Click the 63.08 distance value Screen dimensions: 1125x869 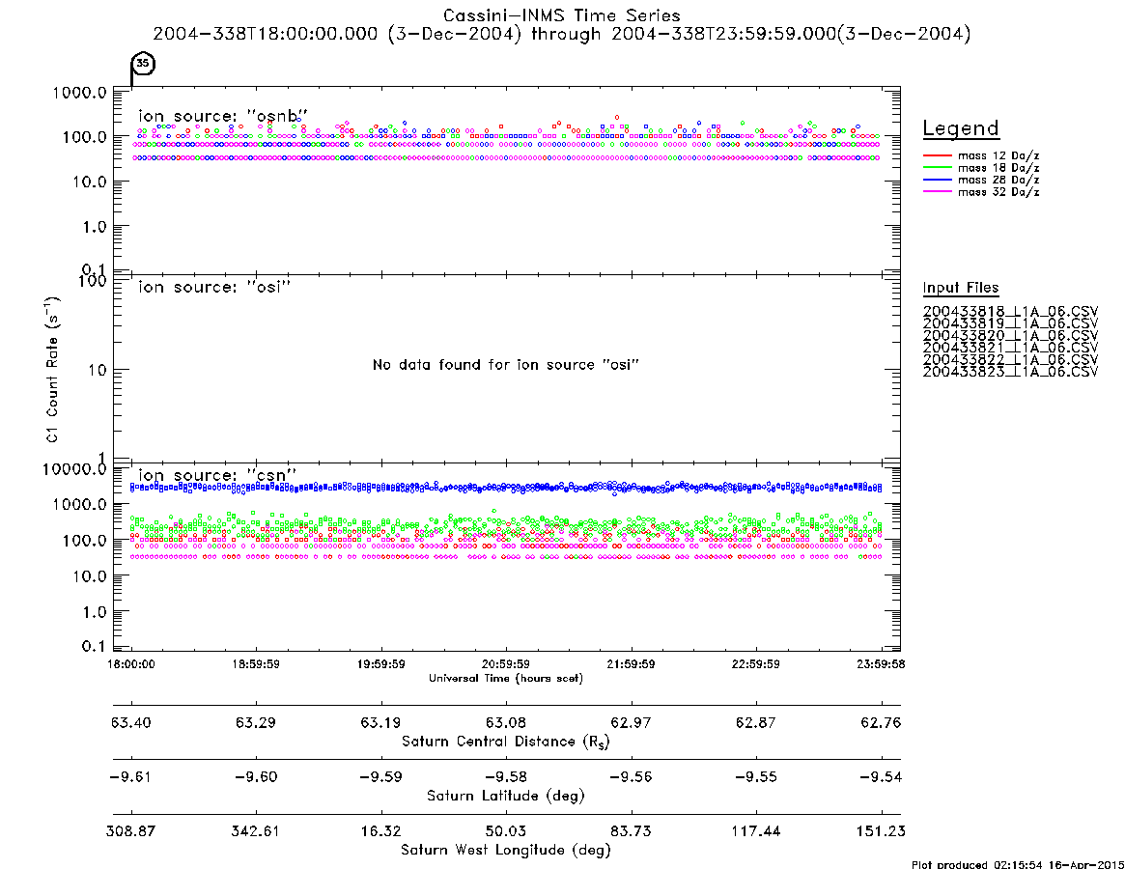coord(506,722)
